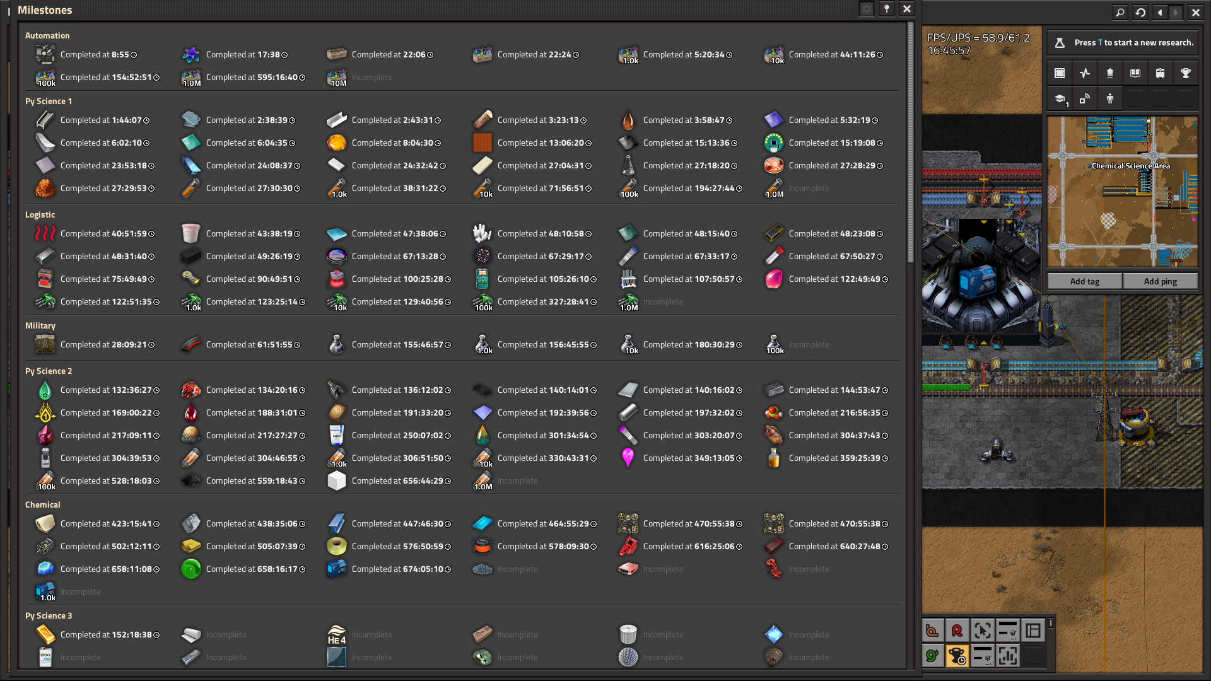This screenshot has width=1211, height=681.
Task: Click 'Completed at 595:16:40' entry
Action: tap(255, 77)
